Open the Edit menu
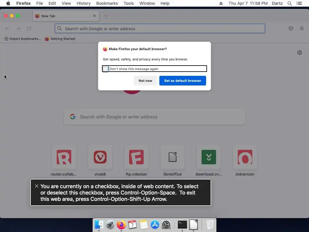This screenshot has width=309, height=232. 52,3
